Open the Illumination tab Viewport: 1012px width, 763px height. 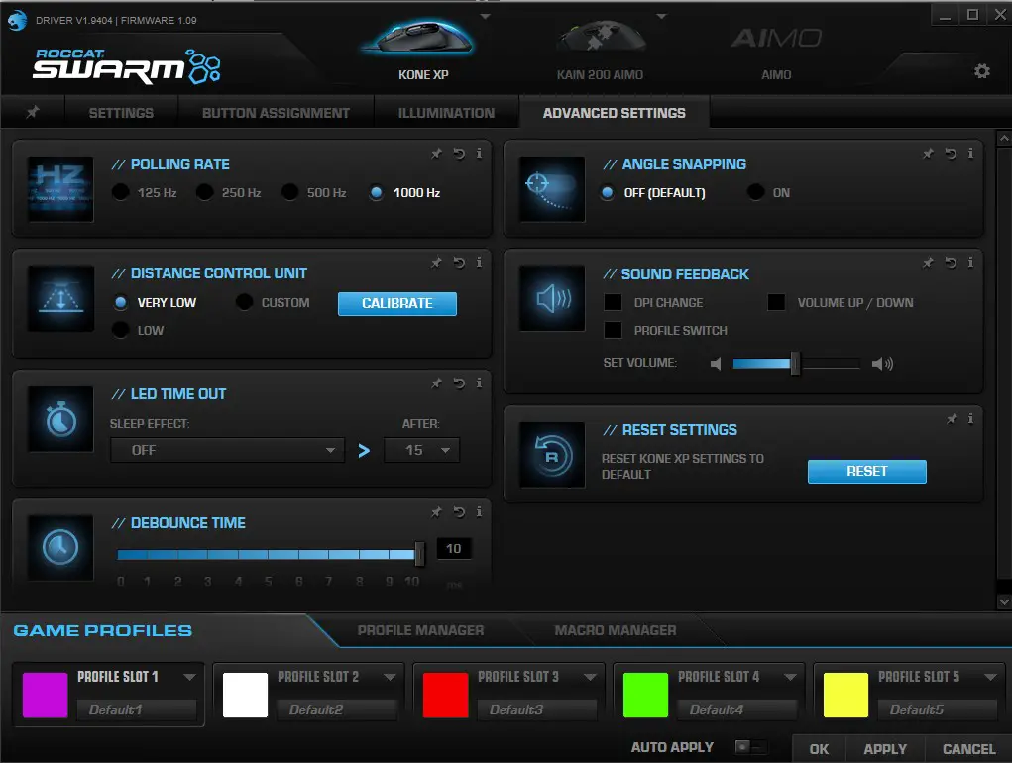(x=446, y=113)
